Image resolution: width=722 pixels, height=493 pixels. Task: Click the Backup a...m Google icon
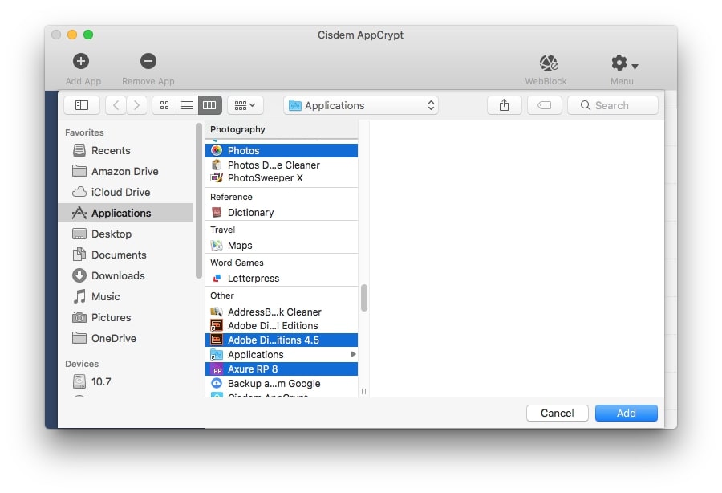coord(217,383)
